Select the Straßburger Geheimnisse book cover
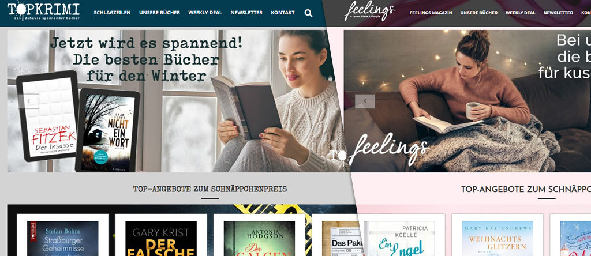This screenshot has width=591, height=256. pyautogui.click(x=62, y=238)
